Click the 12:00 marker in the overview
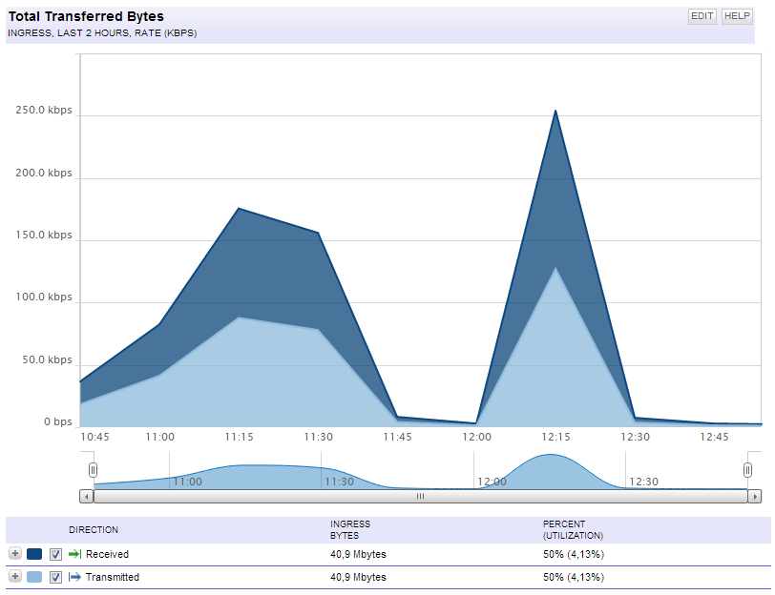Viewport: 775px width, 595px height. tap(492, 482)
